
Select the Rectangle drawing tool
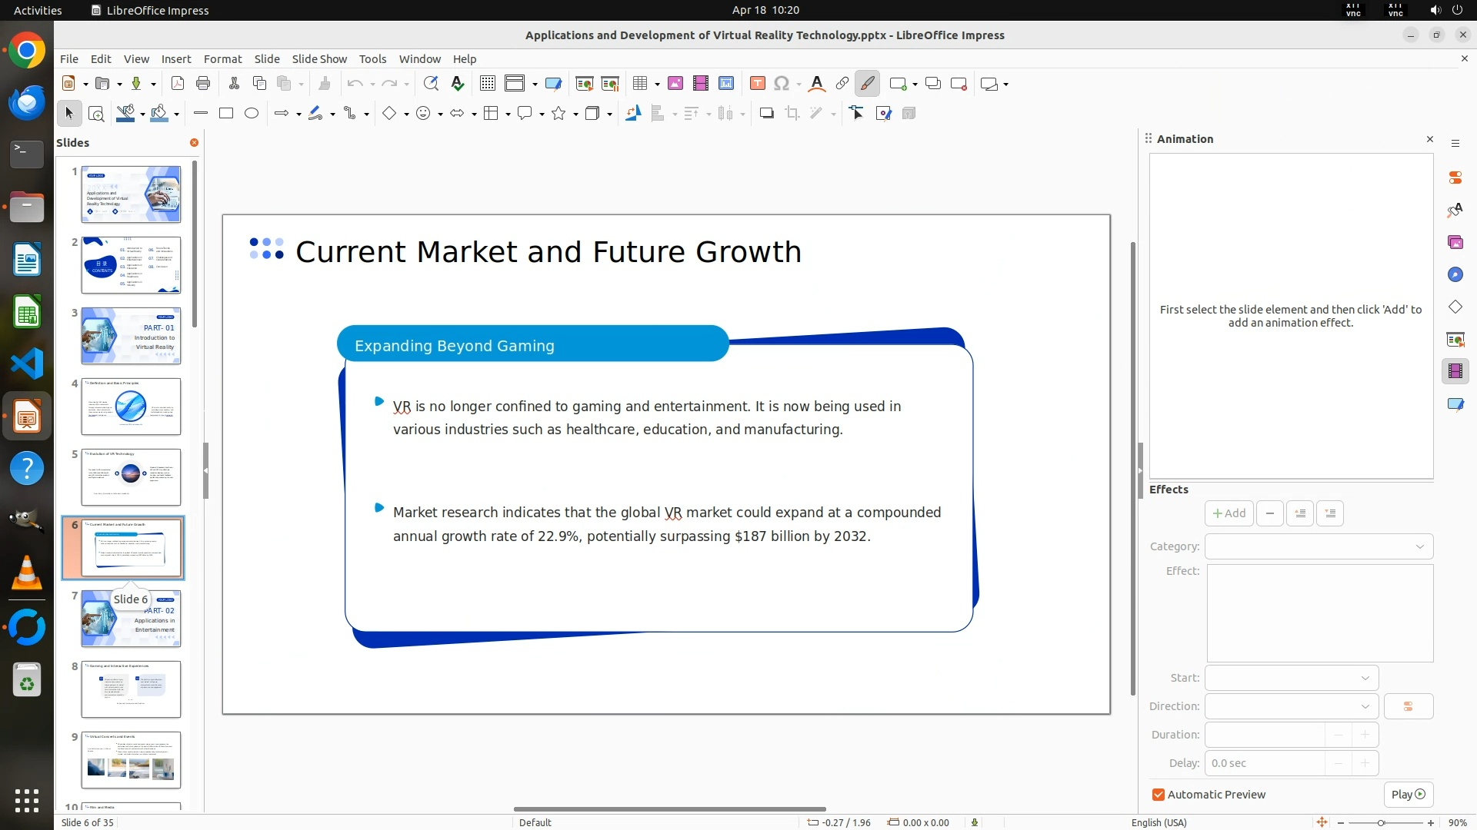(226, 114)
